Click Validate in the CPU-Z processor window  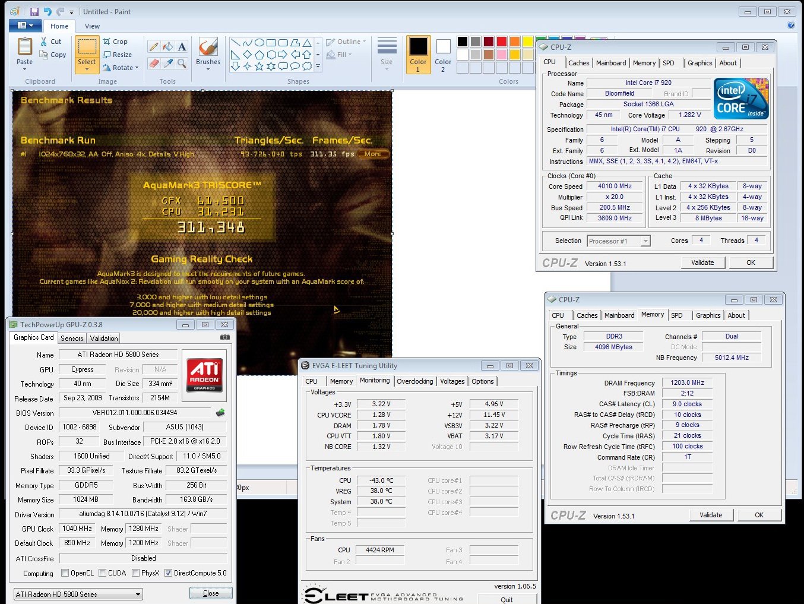click(702, 263)
